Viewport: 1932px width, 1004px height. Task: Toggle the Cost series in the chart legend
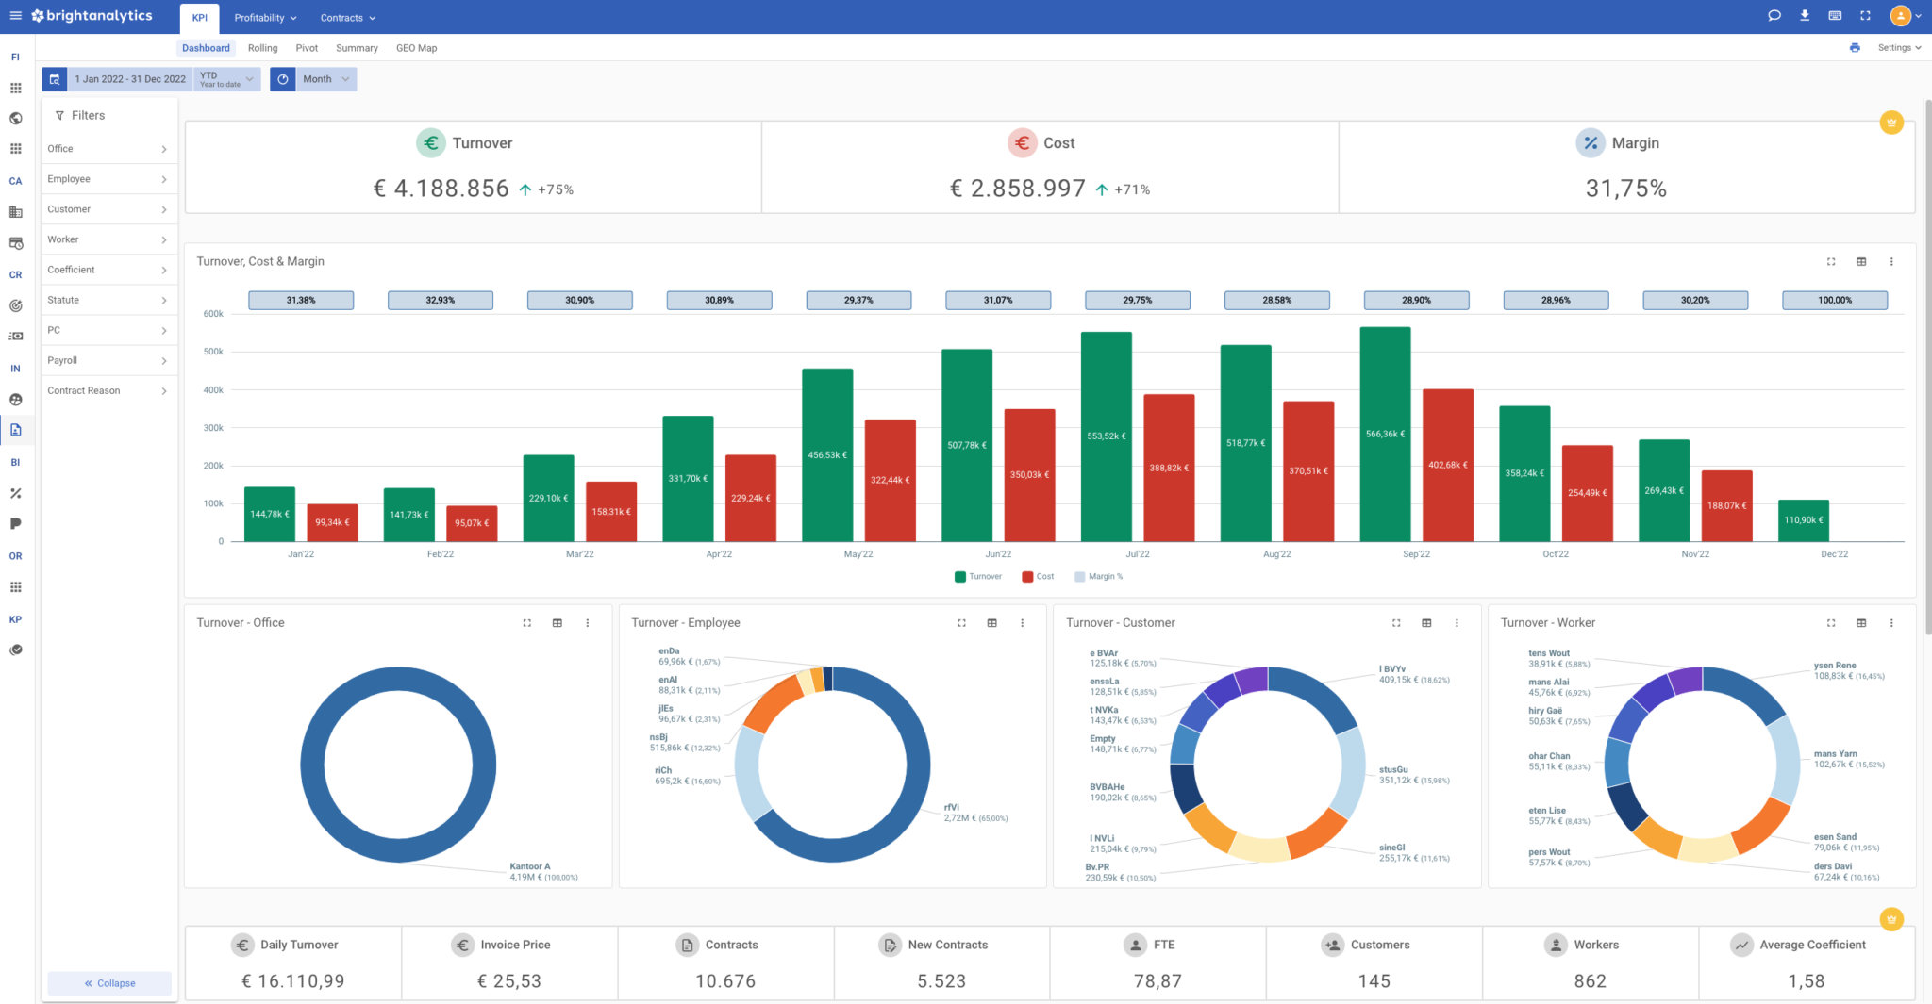(1038, 576)
